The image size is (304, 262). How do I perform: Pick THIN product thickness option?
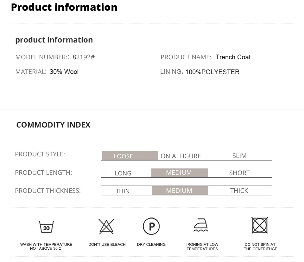123,191
